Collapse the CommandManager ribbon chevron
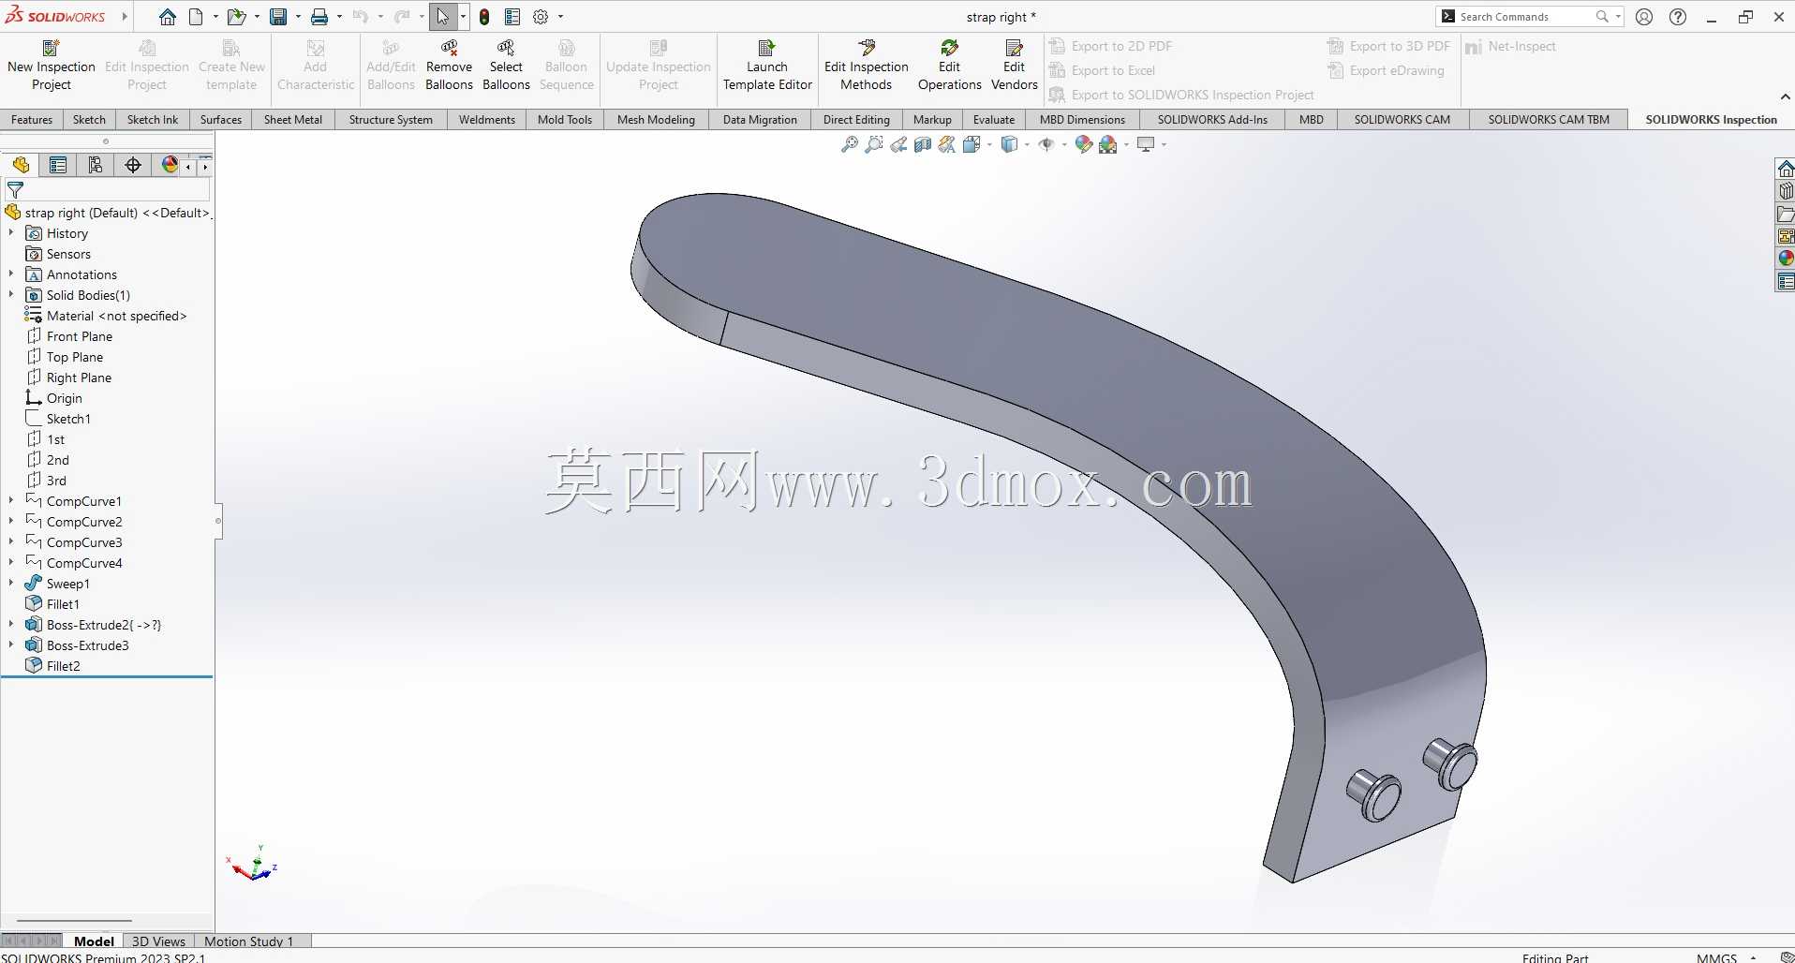Image resolution: width=1795 pixels, height=963 pixels. tap(1785, 96)
